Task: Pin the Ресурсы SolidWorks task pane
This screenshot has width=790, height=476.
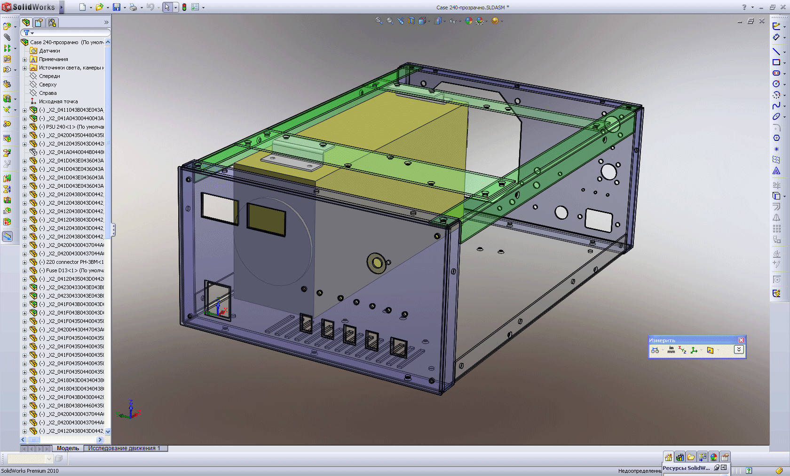Action: tap(717, 468)
